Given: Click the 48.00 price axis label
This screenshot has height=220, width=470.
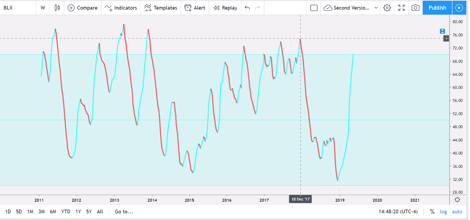Looking at the screenshot, I should [x=457, y=127].
